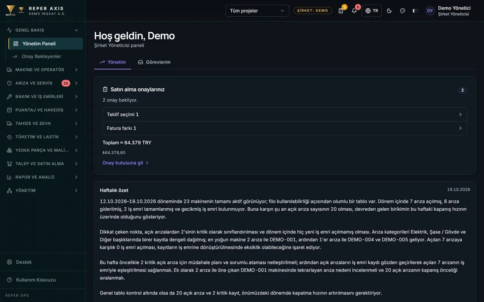Open the Teklif seçimi 1 row
Screen dimensions: 484x302
(285, 114)
